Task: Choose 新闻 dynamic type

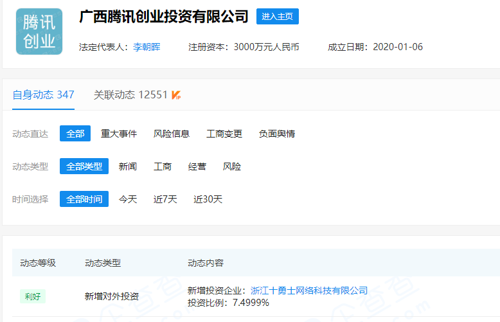Action: [x=127, y=166]
